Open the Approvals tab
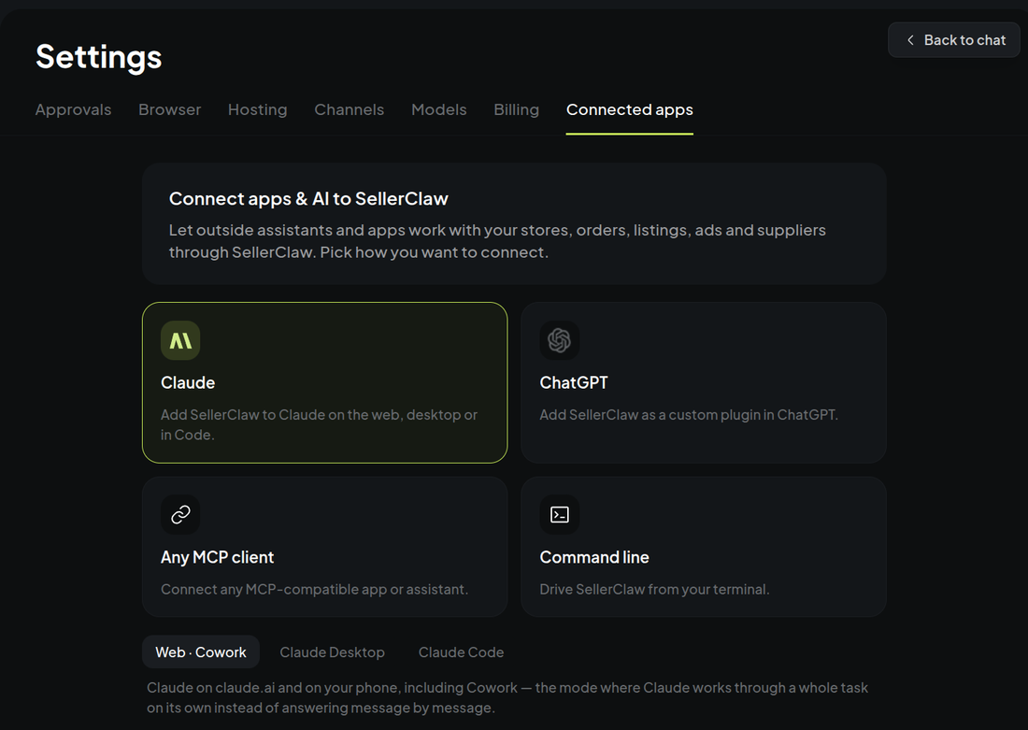 [74, 109]
